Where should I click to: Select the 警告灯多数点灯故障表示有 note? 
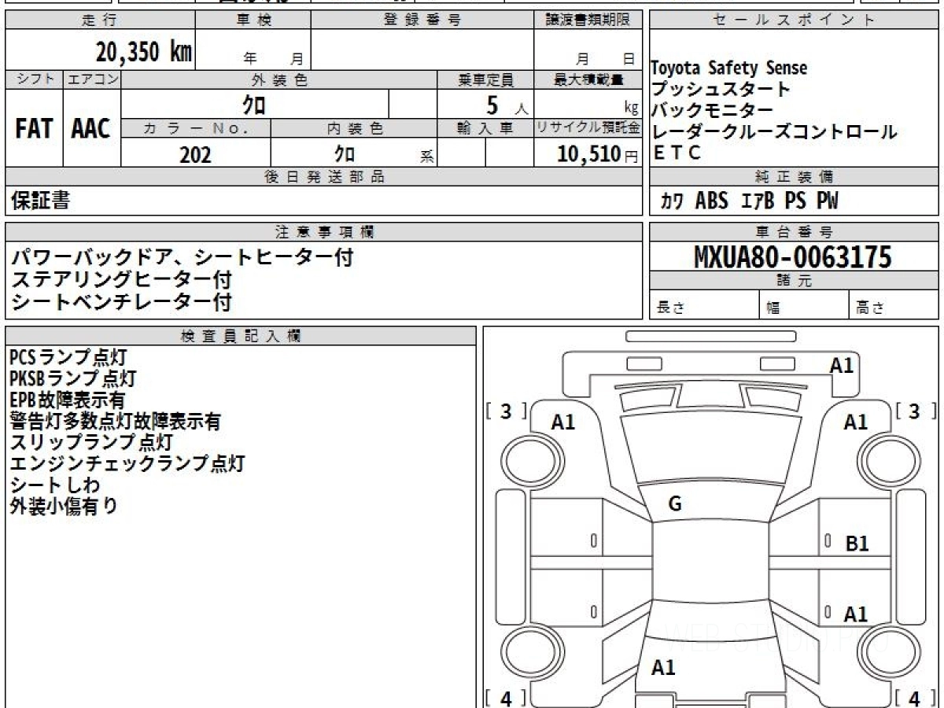[x=115, y=421]
